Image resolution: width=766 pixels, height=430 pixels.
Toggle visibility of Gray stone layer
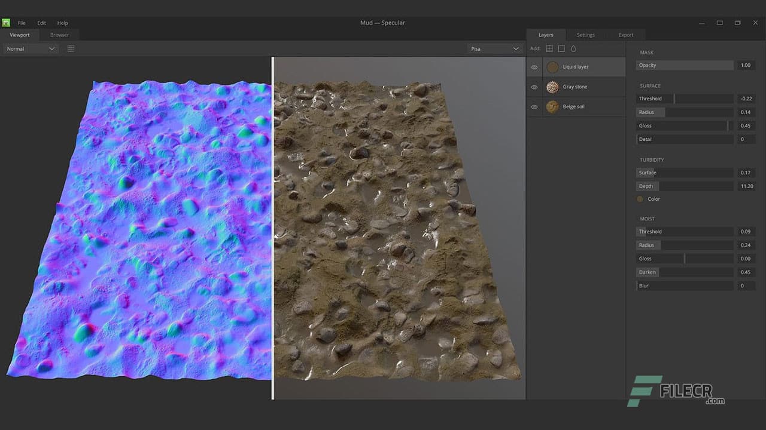(534, 87)
